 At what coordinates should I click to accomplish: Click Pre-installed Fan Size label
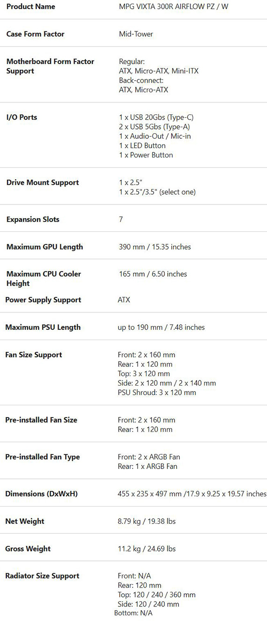coord(41,420)
